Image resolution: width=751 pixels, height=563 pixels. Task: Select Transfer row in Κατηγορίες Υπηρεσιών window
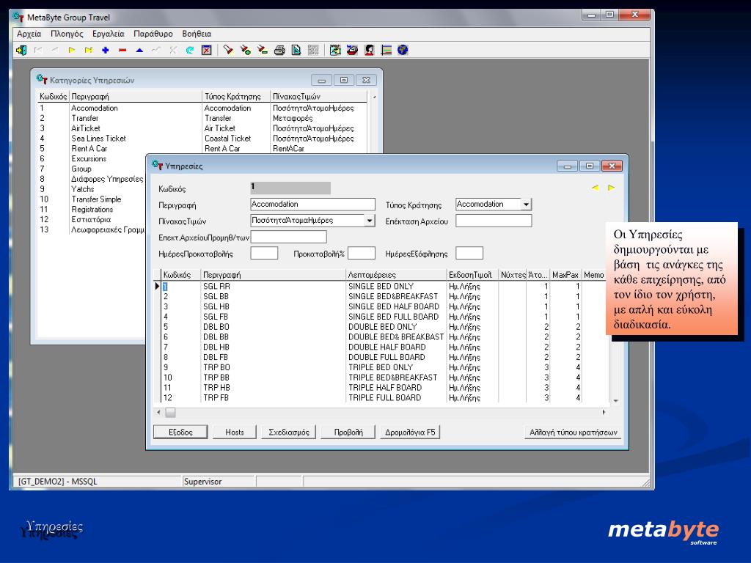(x=202, y=118)
